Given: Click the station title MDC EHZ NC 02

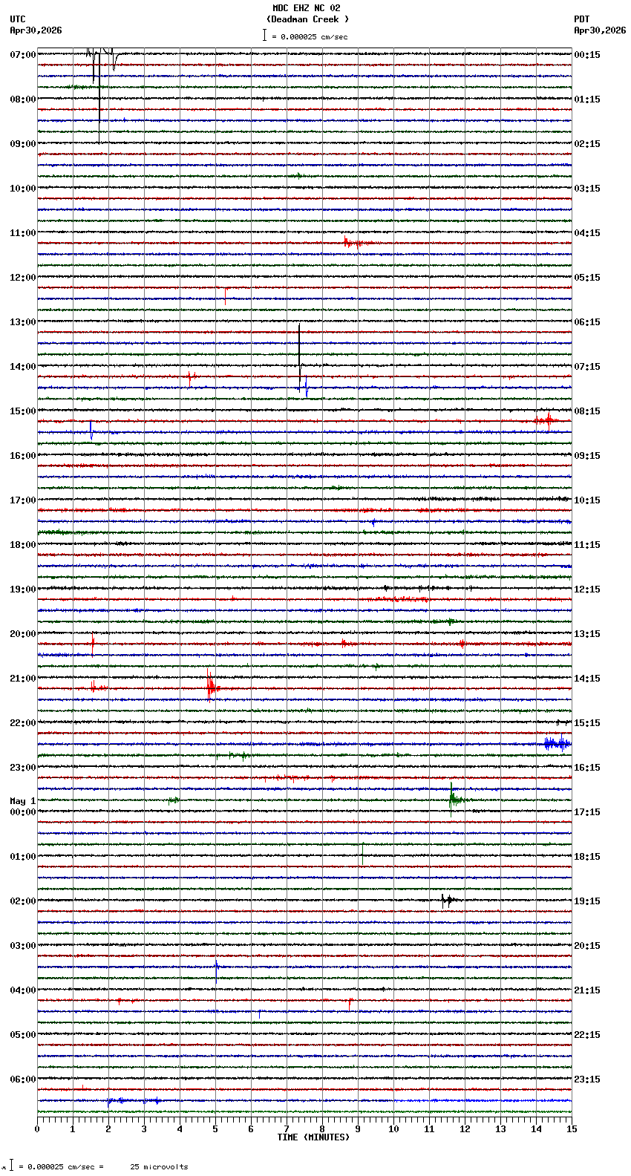Looking at the screenshot, I should [306, 8].
